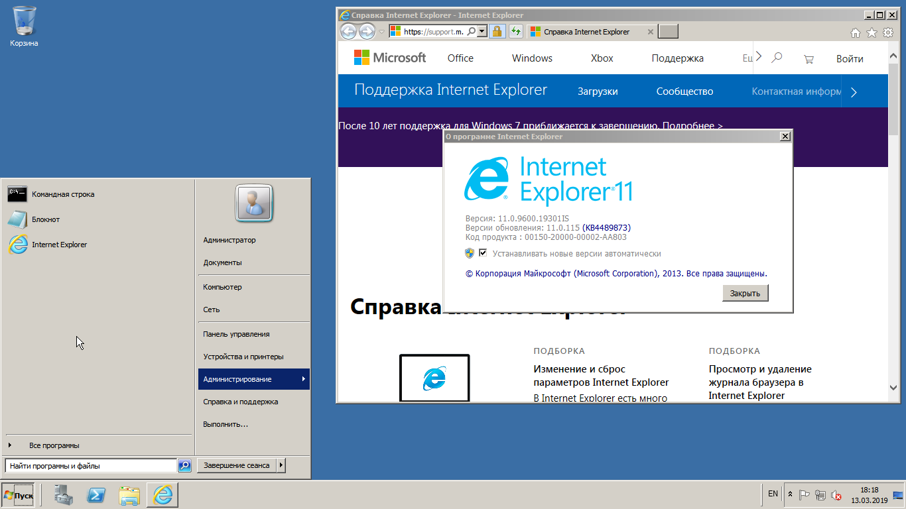Open the Сообщество link in blue bar
The height and width of the screenshot is (509, 906).
click(x=684, y=91)
